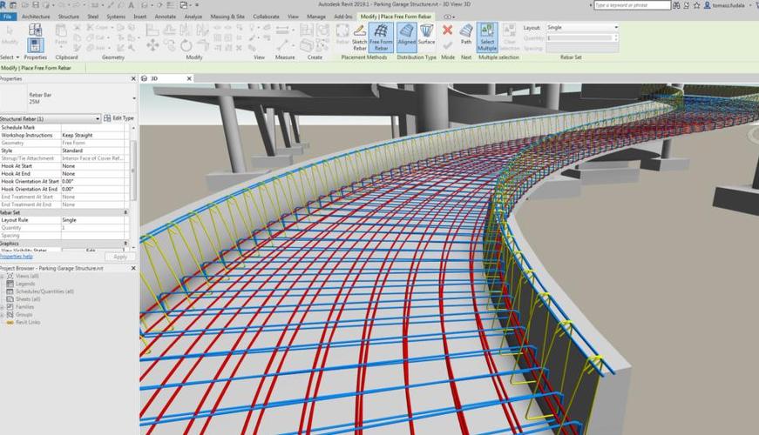The width and height of the screenshot is (759, 435).
Task: Collapse the Graphics properties group
Action: (x=125, y=244)
